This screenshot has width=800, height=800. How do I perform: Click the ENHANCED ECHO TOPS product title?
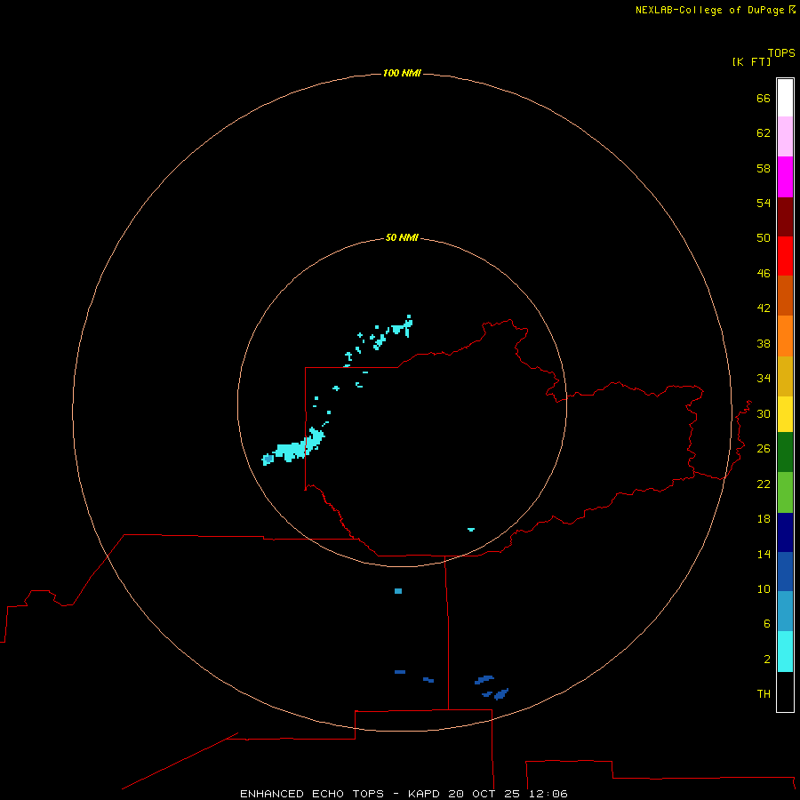pyautogui.click(x=312, y=794)
